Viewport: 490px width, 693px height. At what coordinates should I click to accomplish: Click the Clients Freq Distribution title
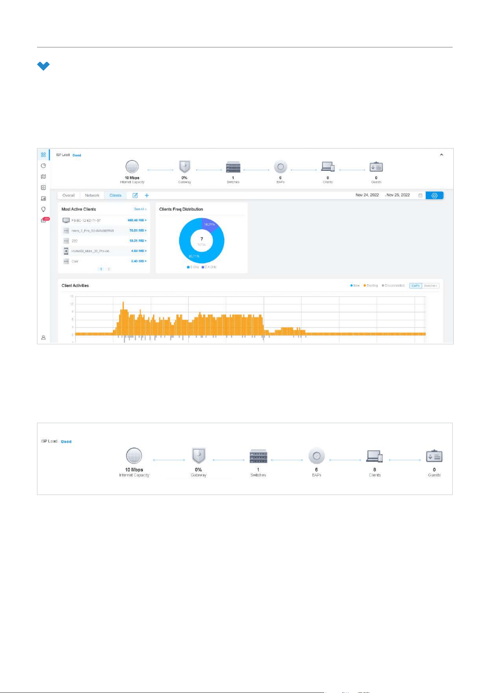click(181, 209)
